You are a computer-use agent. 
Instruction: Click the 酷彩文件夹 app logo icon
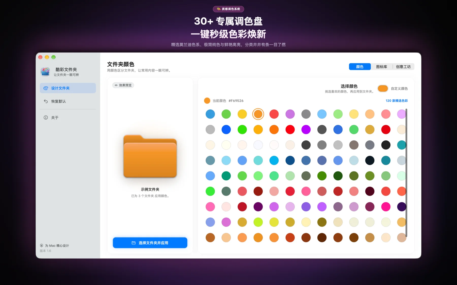click(x=45, y=72)
